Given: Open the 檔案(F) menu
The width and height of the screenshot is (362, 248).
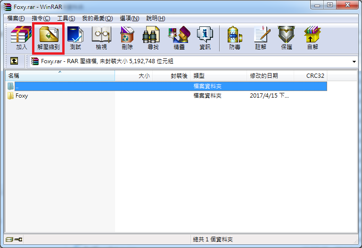Looking at the screenshot, I should coord(16,18).
